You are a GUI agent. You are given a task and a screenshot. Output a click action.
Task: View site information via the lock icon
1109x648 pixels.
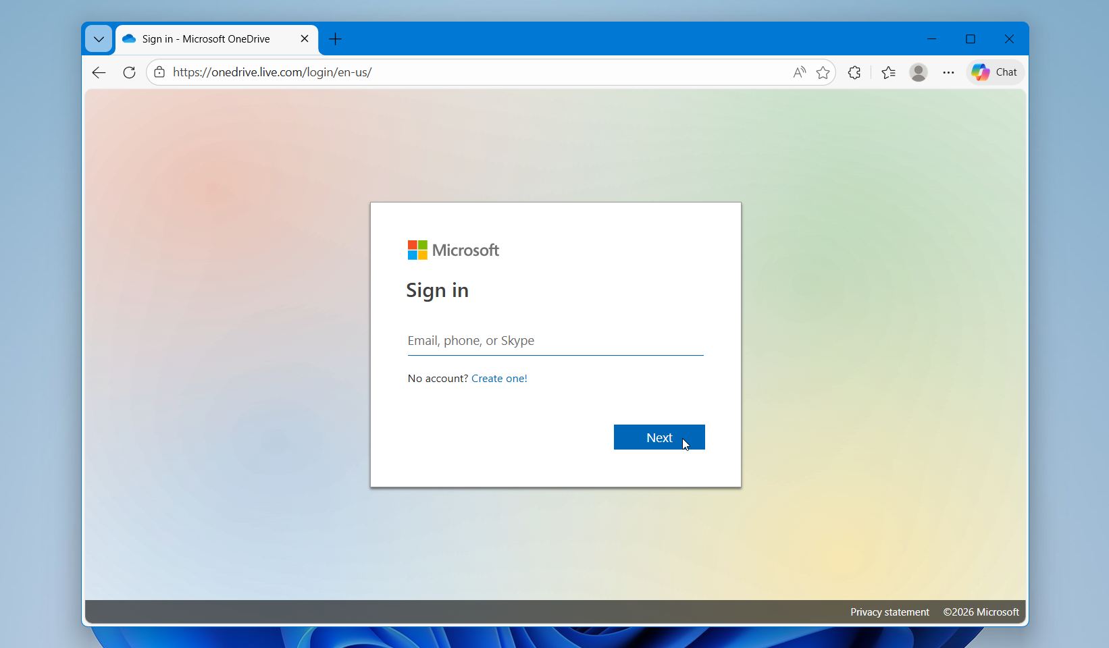pyautogui.click(x=159, y=72)
